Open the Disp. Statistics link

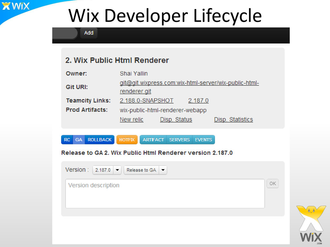[x=233, y=120]
